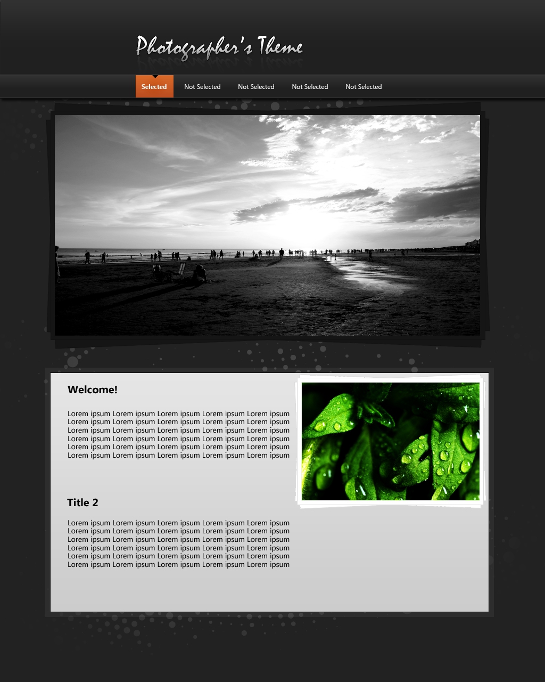The width and height of the screenshot is (545, 682).
Task: Open the second Not Selected menu item
Action: (x=256, y=87)
